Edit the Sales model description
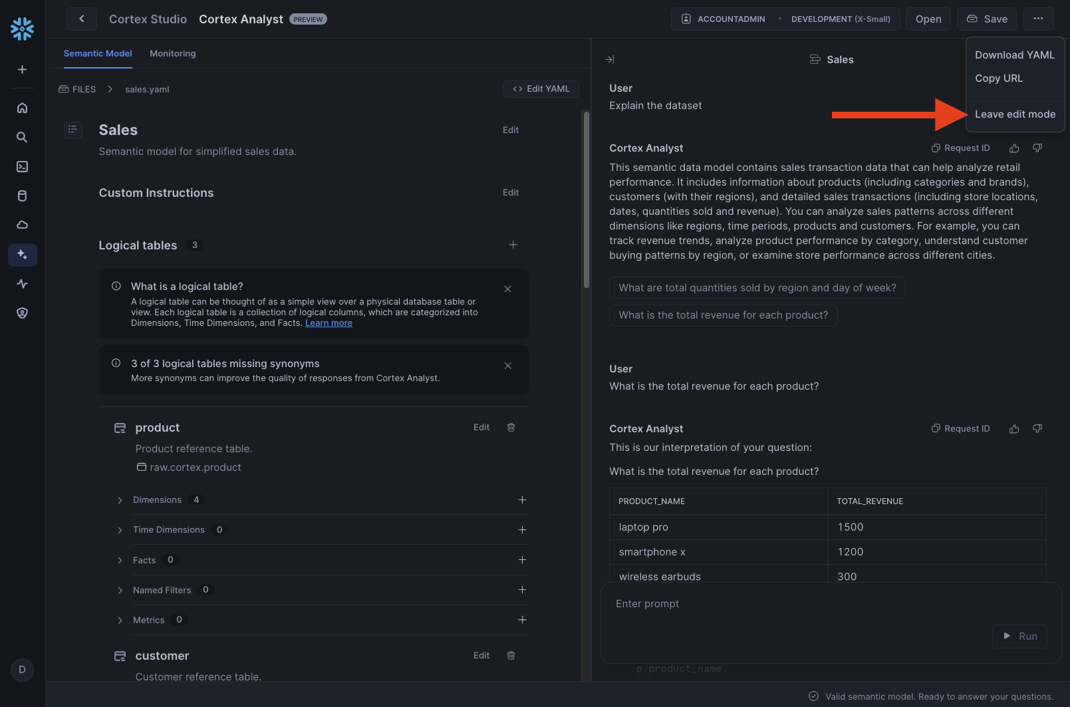 511,130
